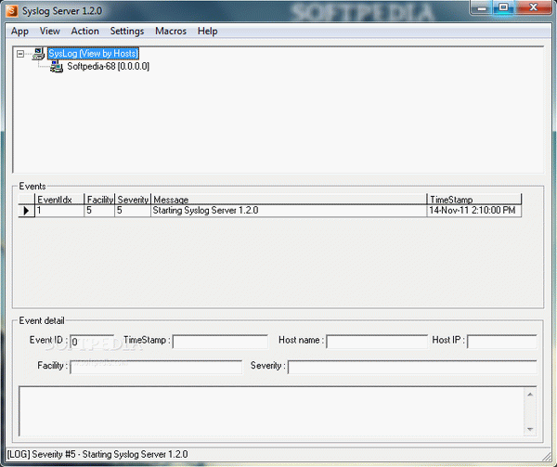Open the View menu

(50, 32)
